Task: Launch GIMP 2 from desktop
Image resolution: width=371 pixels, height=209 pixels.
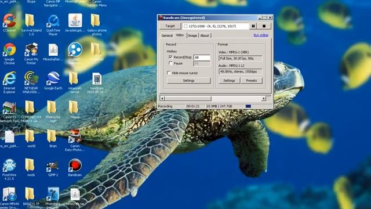Action: tap(53, 168)
